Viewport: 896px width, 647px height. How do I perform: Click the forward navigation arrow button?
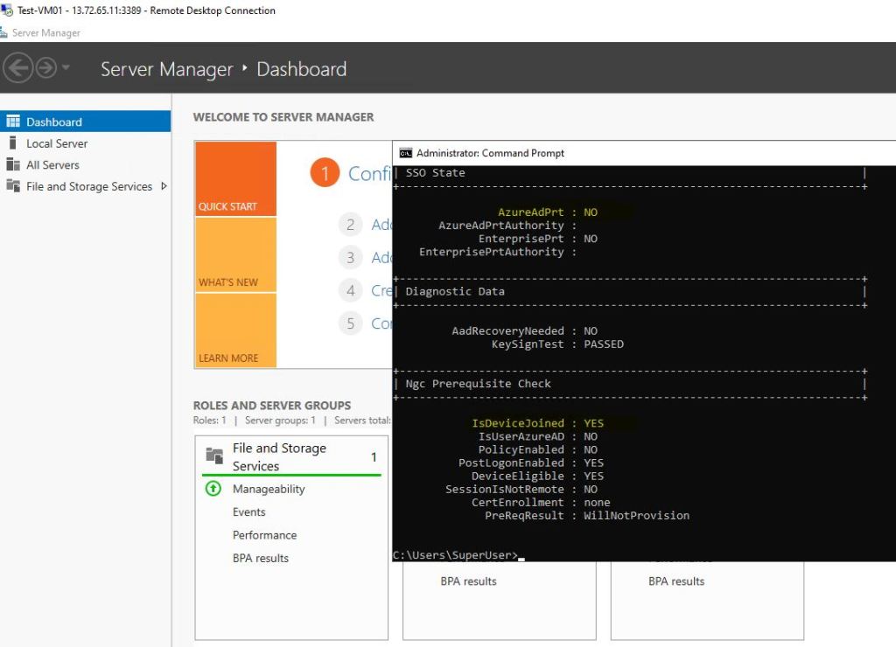(45, 68)
